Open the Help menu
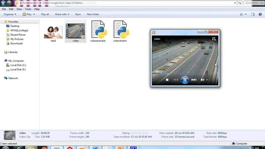Screen dimensions: 265x149 coord(37,9)
